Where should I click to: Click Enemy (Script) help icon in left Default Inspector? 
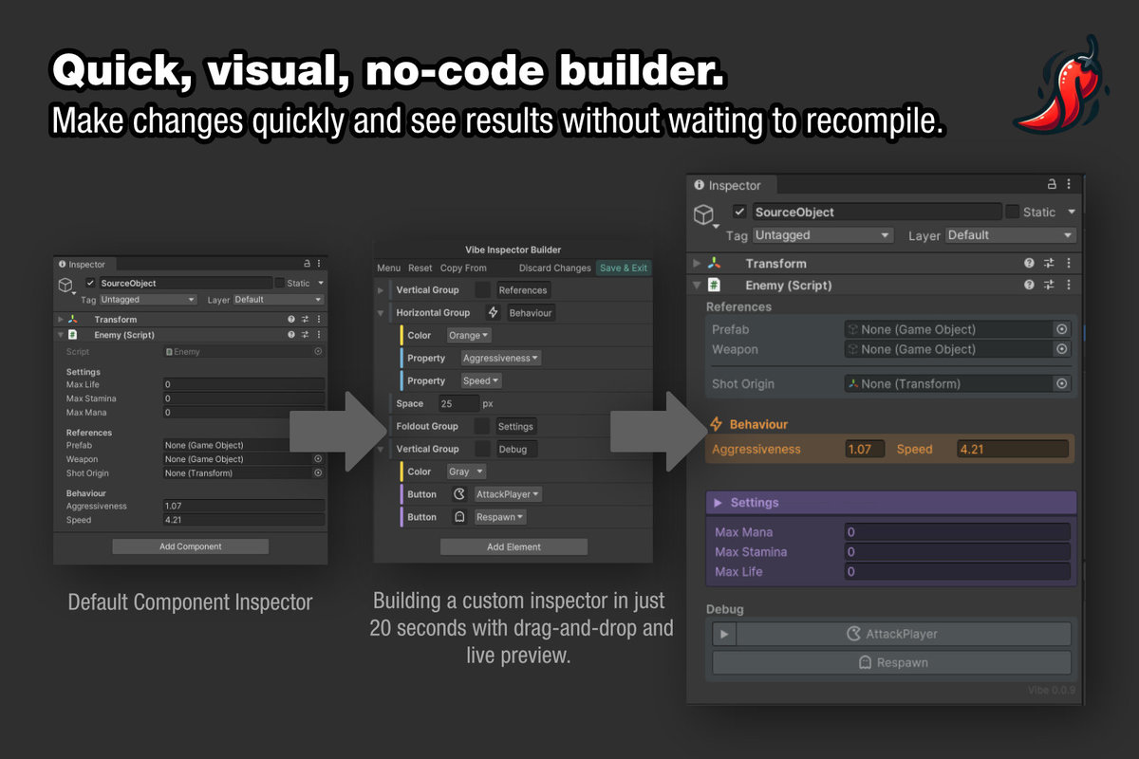[292, 335]
